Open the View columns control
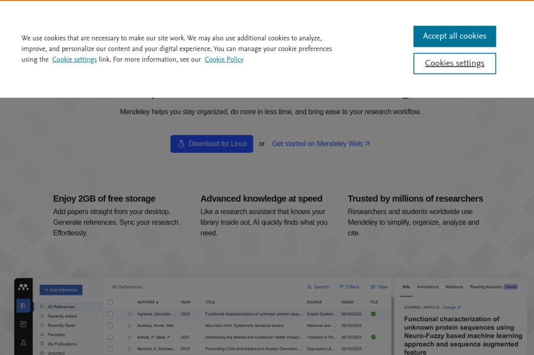This screenshot has height=355, width=534. point(379,287)
